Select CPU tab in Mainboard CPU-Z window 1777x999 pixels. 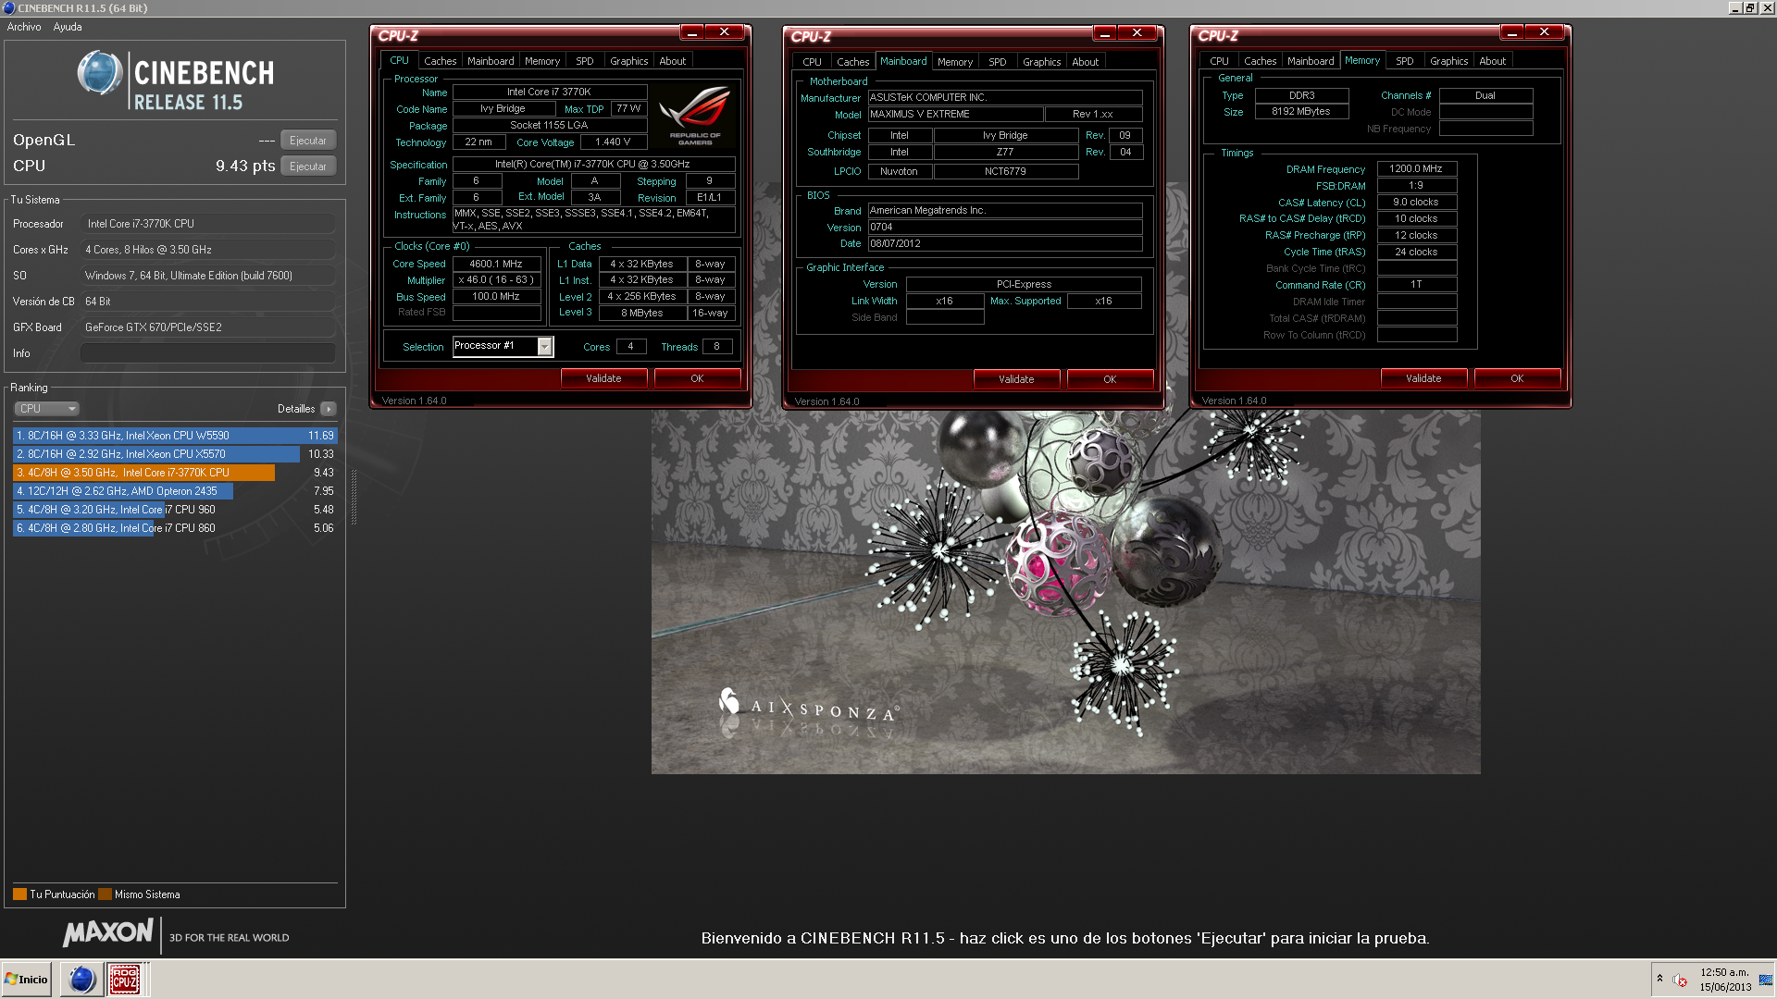[813, 62]
